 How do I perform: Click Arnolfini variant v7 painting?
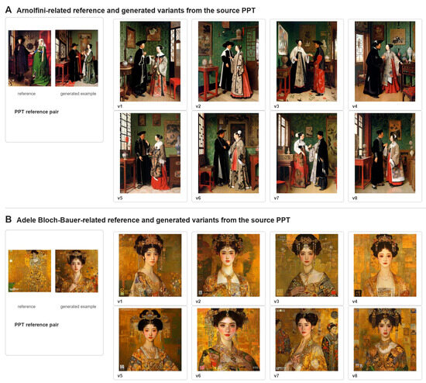click(x=307, y=154)
